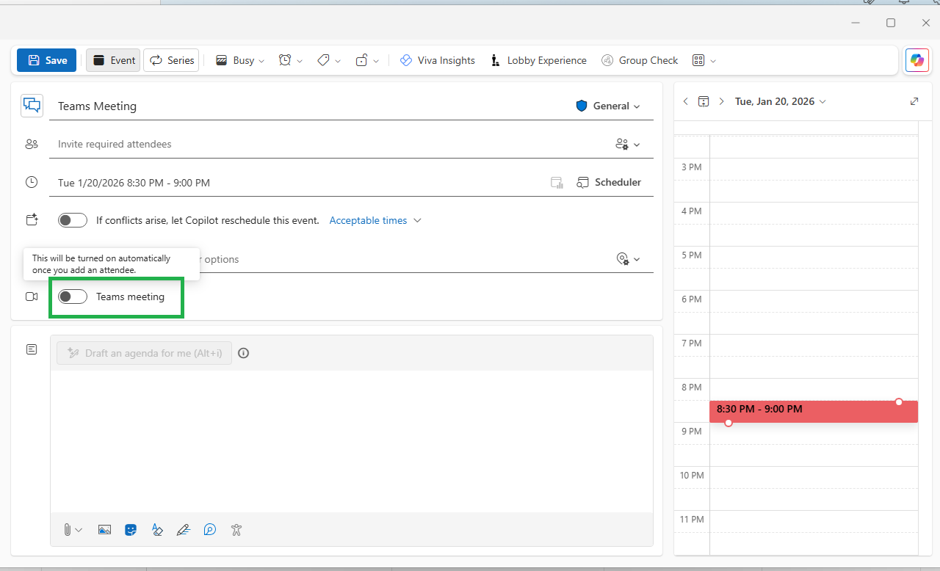Screen dimensions: 940x571
Task: Open the Busy status dropdown
Action: (239, 60)
